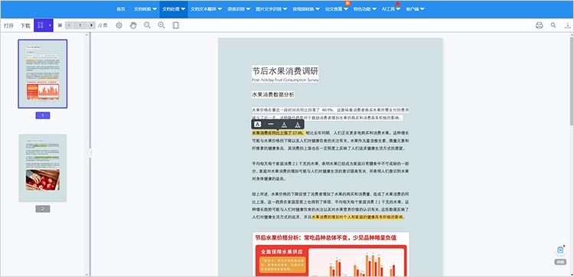Select the strikethrough tool in popup
The image size is (574, 277).
tap(271, 124)
